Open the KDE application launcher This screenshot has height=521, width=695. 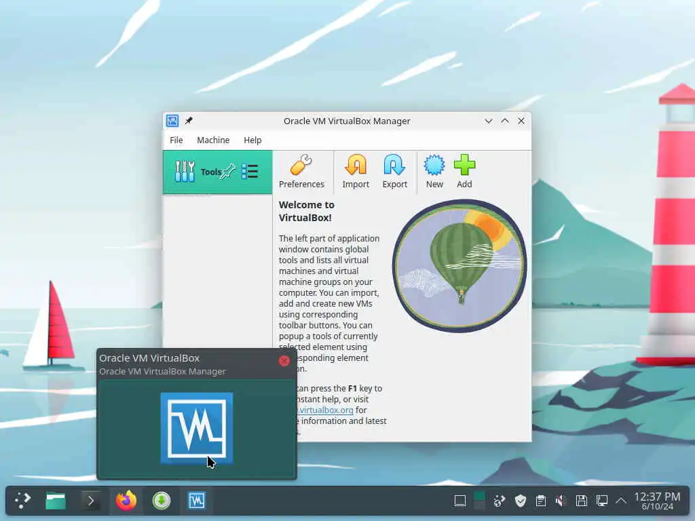coord(22,501)
